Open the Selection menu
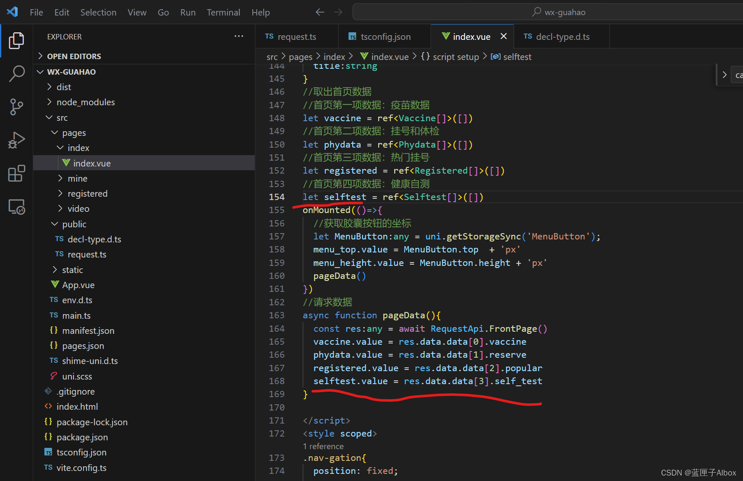Image resolution: width=743 pixels, height=481 pixels. click(98, 12)
